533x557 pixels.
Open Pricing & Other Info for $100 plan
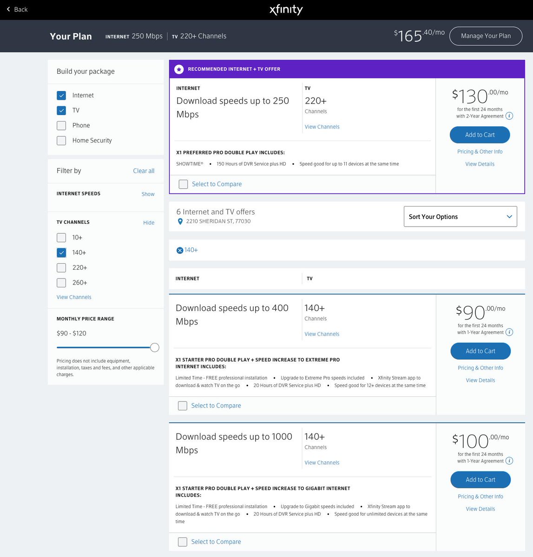click(480, 497)
